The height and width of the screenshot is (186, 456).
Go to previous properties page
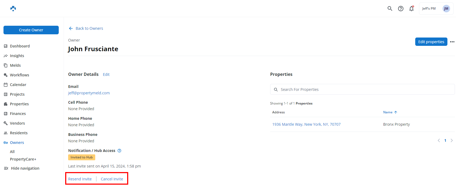coord(439,140)
